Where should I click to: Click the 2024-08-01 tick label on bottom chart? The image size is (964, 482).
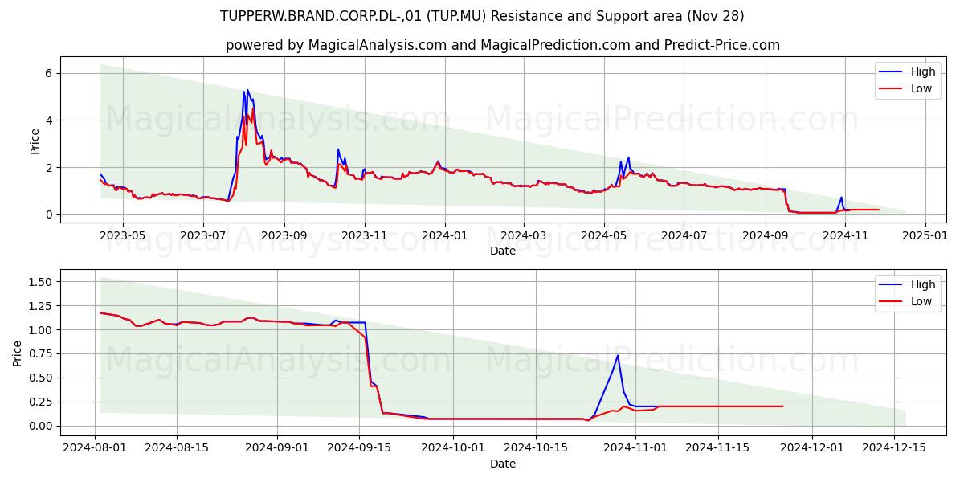95,449
